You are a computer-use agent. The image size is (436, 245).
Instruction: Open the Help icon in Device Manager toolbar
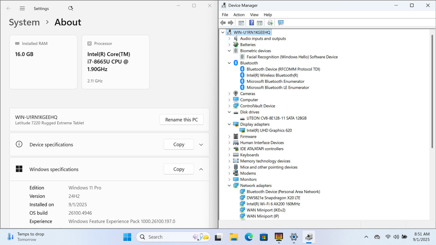coord(252,23)
